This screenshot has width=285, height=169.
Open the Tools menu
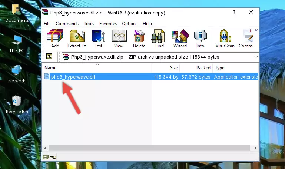click(89, 24)
